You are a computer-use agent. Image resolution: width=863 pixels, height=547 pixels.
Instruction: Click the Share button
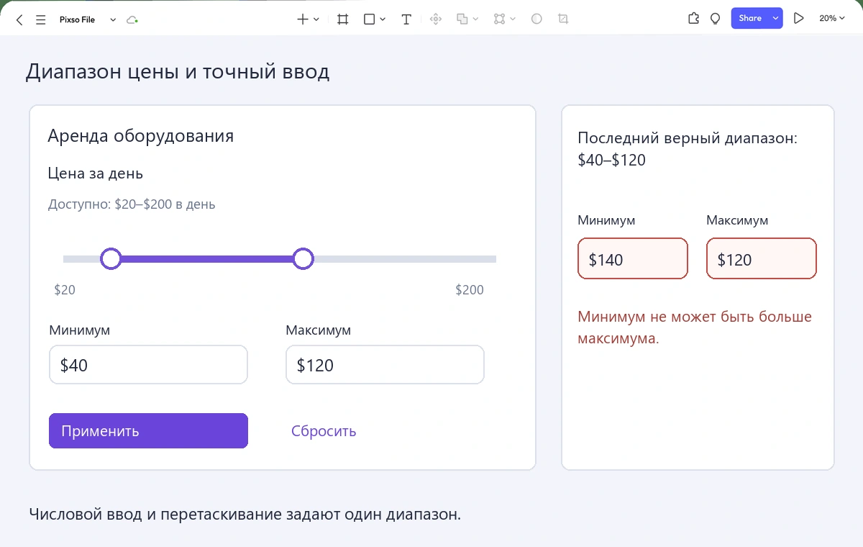pyautogui.click(x=750, y=19)
